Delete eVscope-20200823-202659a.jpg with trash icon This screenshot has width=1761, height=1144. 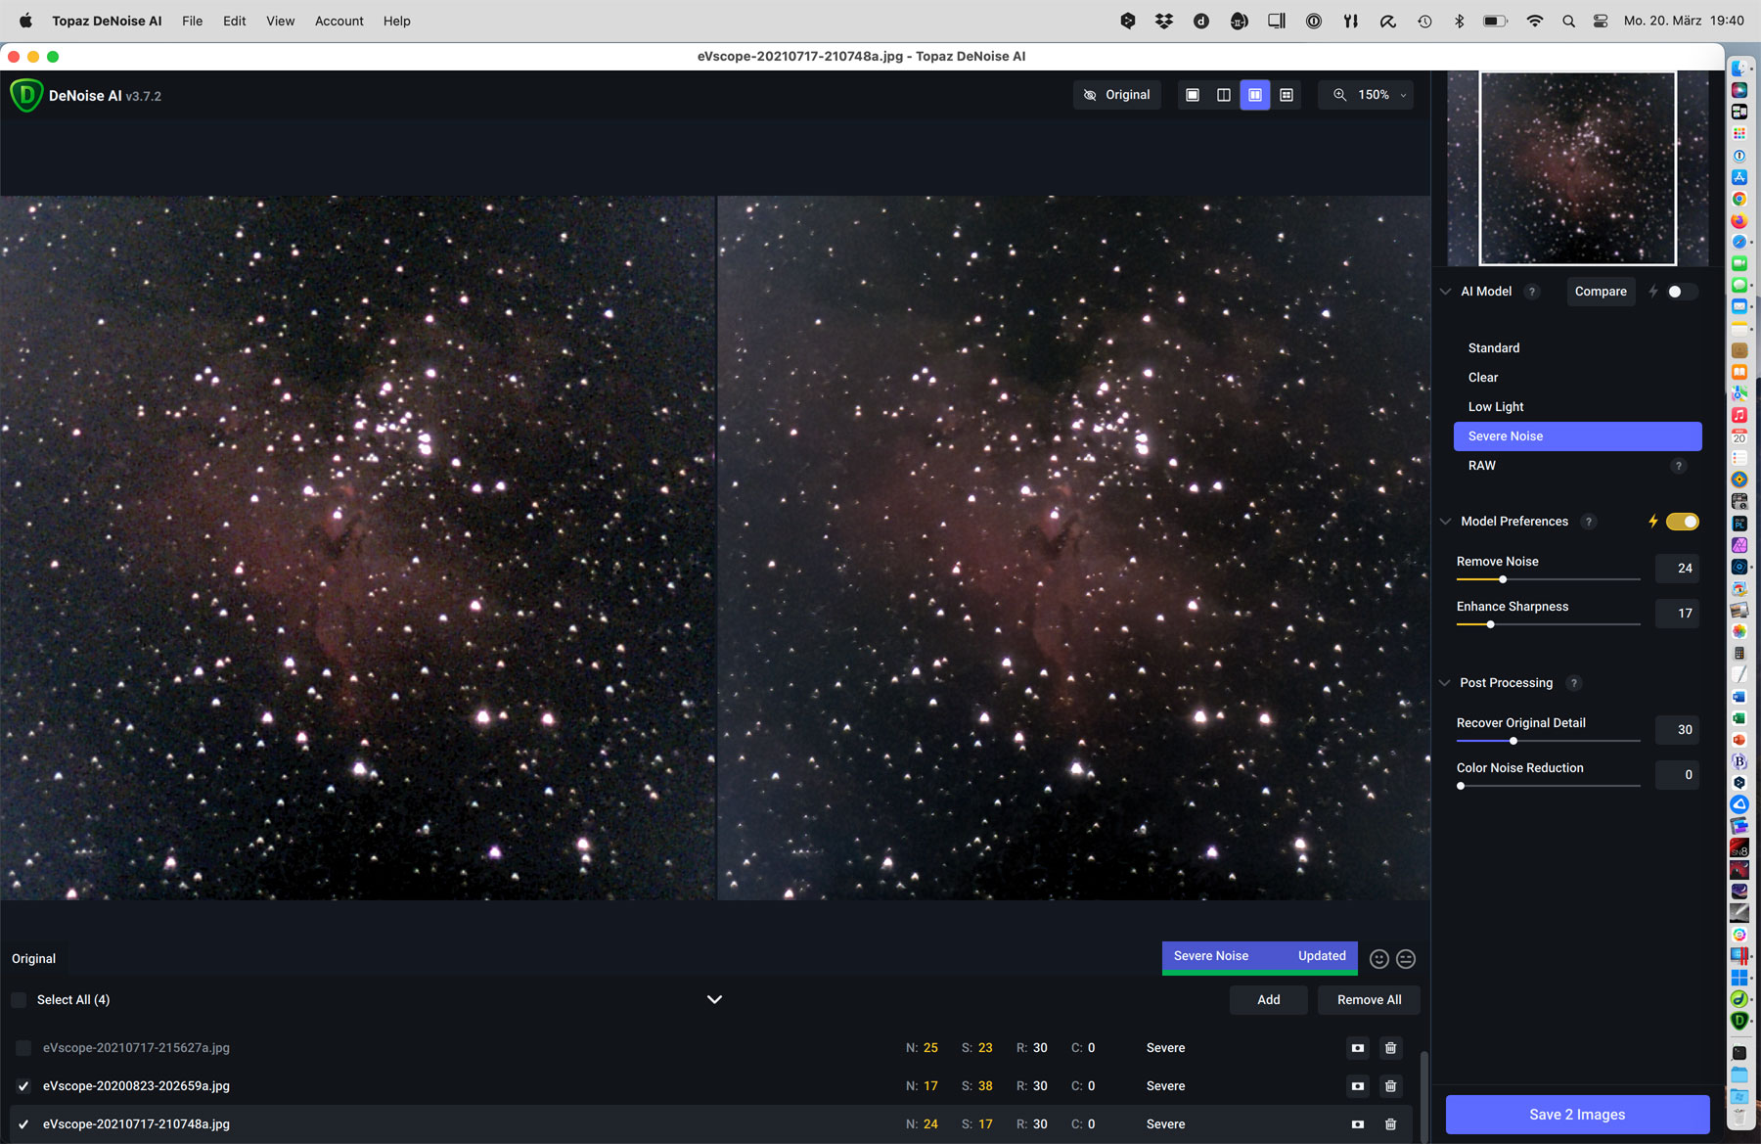tap(1390, 1086)
